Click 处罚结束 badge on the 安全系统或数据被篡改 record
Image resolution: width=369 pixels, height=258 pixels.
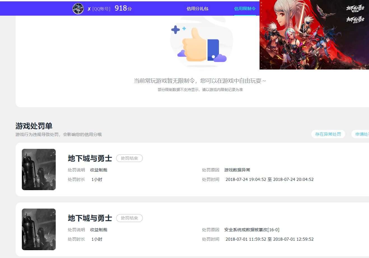pos(129,218)
